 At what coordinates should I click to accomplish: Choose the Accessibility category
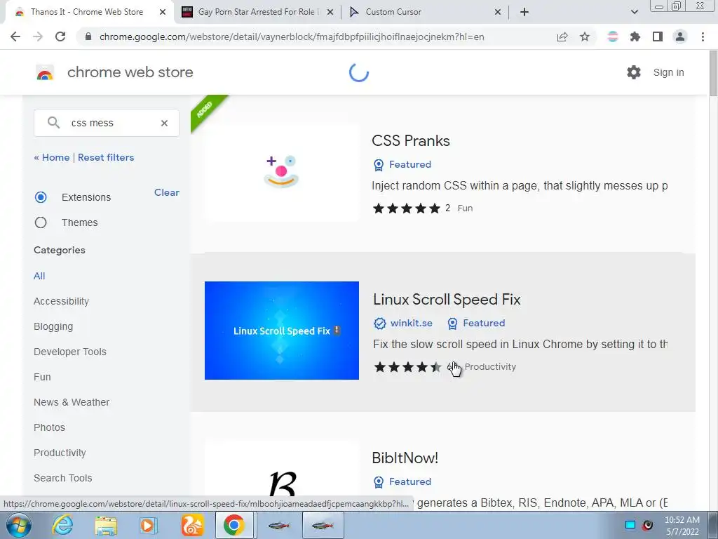pyautogui.click(x=62, y=301)
